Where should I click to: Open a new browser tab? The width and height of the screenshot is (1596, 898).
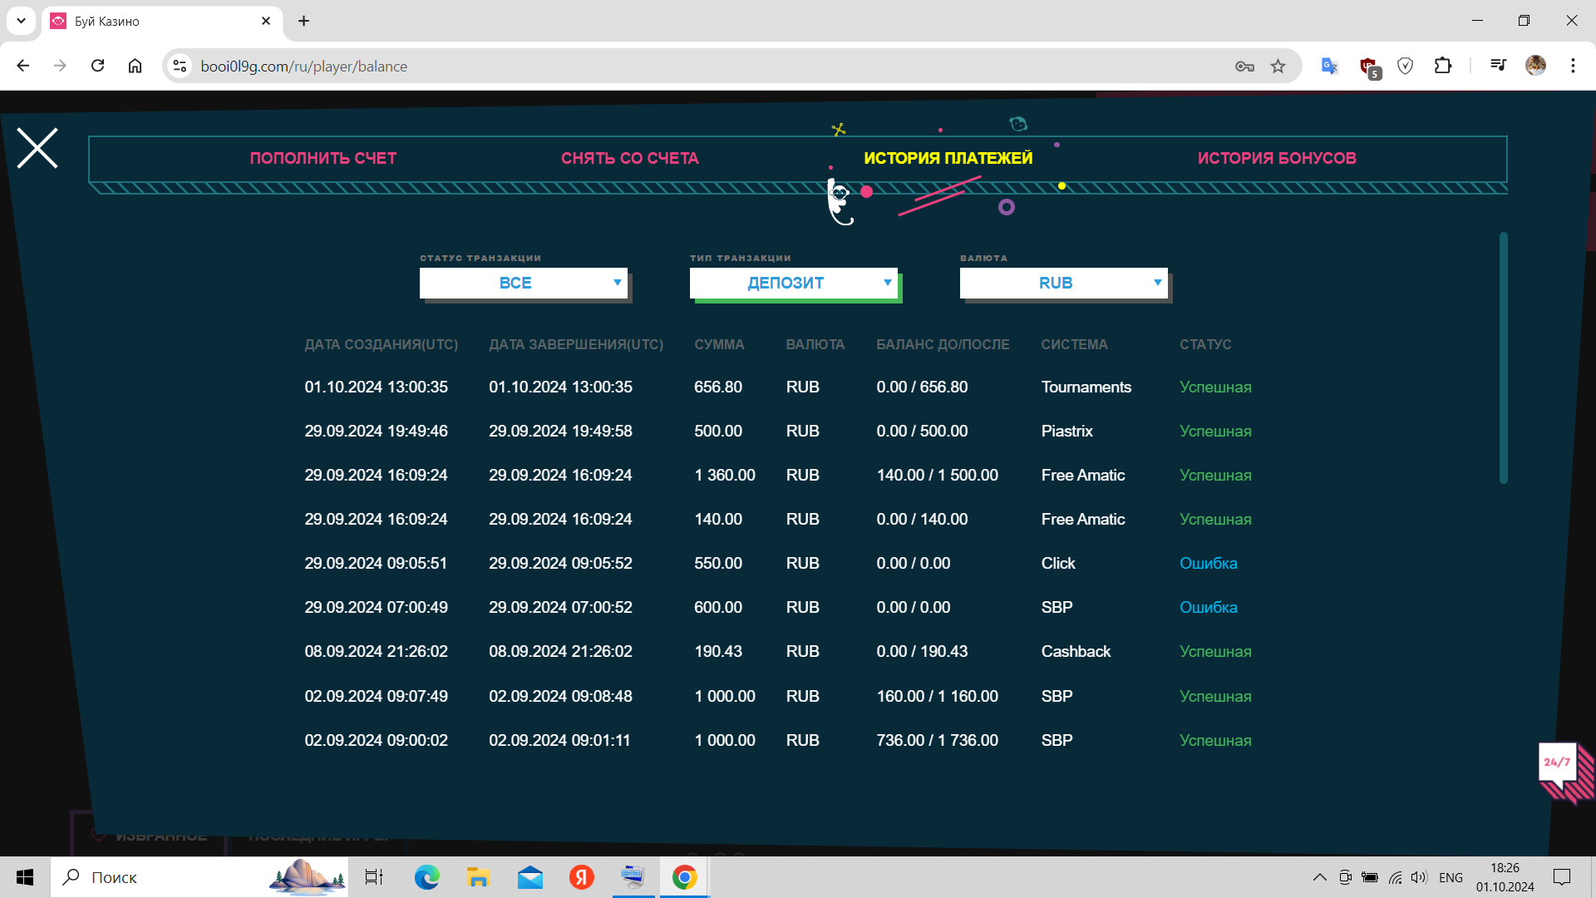coord(304,21)
